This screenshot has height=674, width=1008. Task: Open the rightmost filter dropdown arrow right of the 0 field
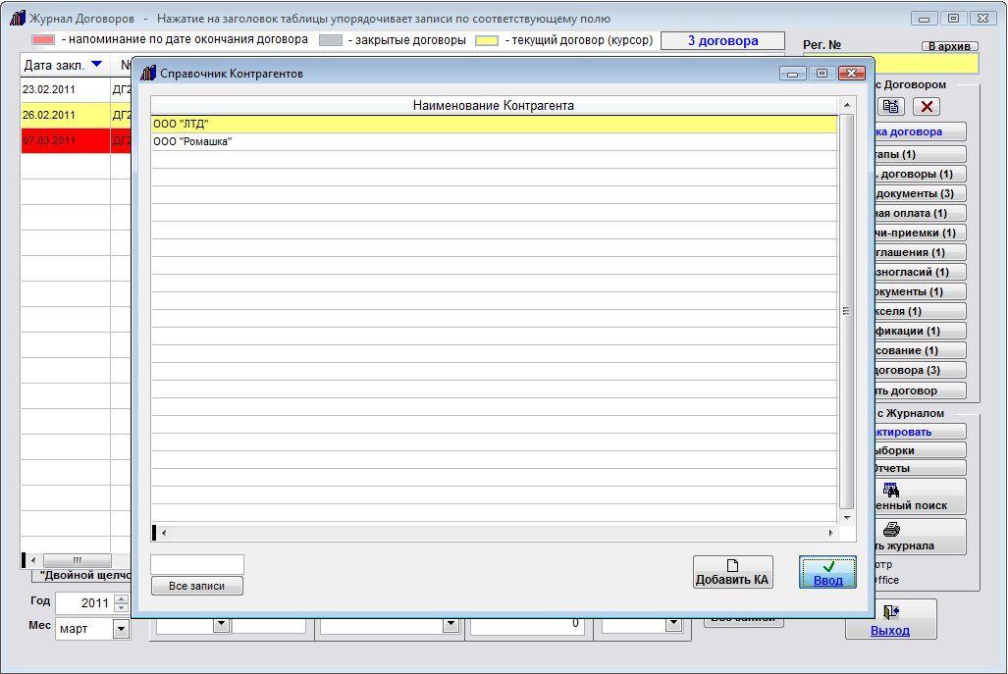(673, 624)
